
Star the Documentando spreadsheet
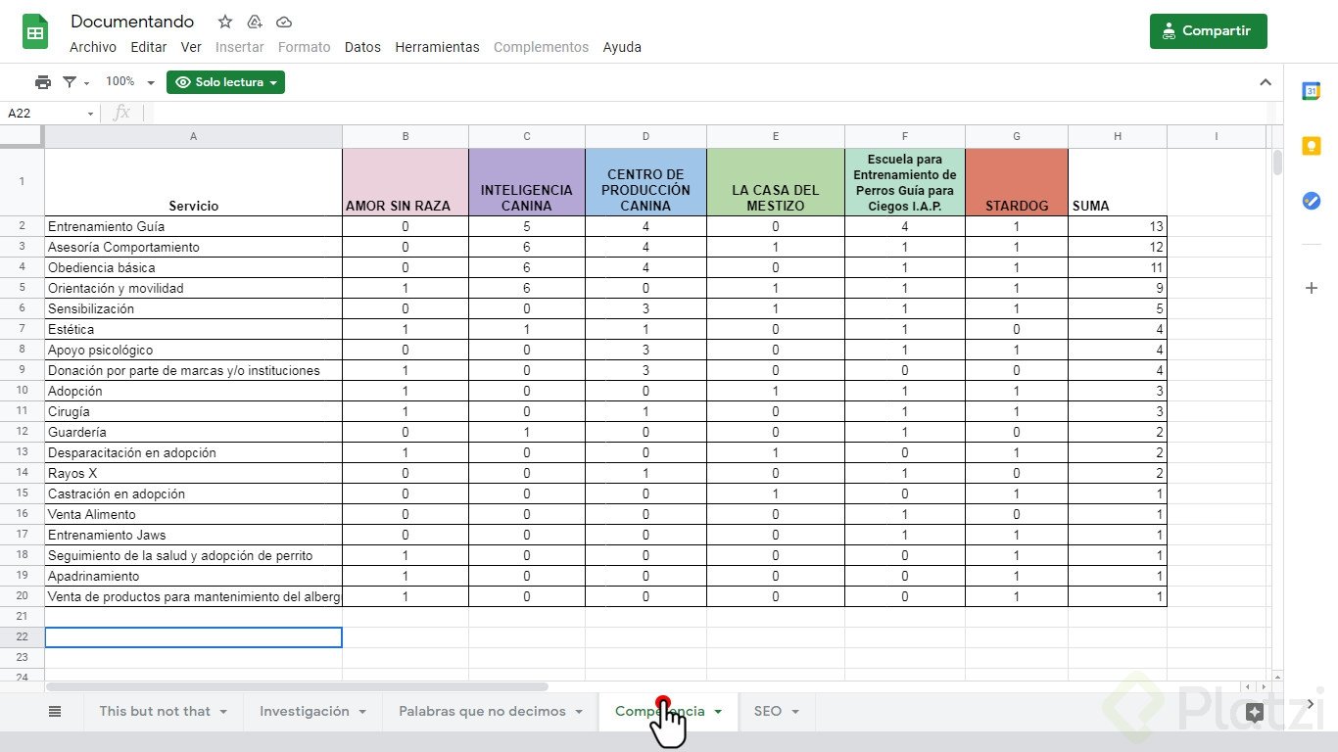click(225, 22)
